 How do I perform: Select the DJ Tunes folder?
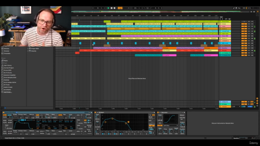[6, 85]
